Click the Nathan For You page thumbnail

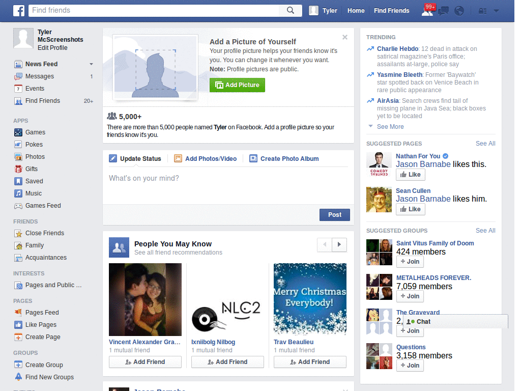click(x=379, y=165)
